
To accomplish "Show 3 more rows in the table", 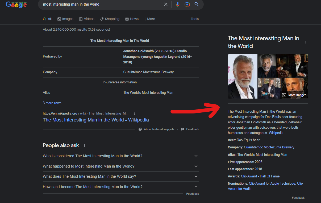I will (x=52, y=103).
